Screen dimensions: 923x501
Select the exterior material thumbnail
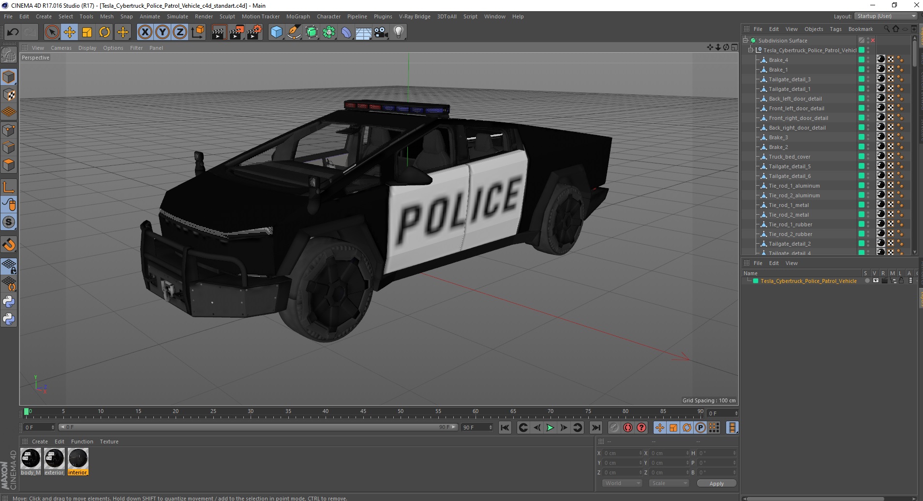pos(54,462)
